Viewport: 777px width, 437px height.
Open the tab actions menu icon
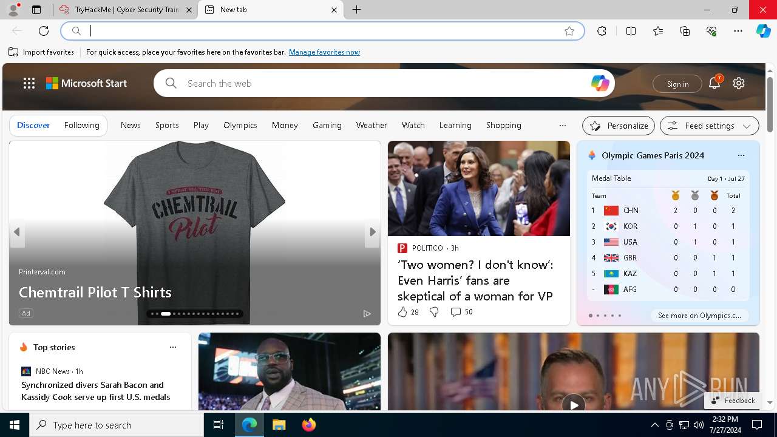click(36, 10)
